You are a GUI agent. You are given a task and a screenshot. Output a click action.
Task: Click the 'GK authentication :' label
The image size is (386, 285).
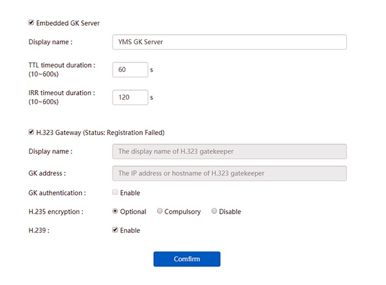(57, 192)
